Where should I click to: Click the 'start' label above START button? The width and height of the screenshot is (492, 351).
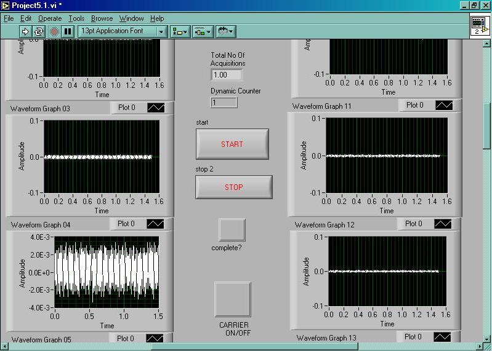202,122
